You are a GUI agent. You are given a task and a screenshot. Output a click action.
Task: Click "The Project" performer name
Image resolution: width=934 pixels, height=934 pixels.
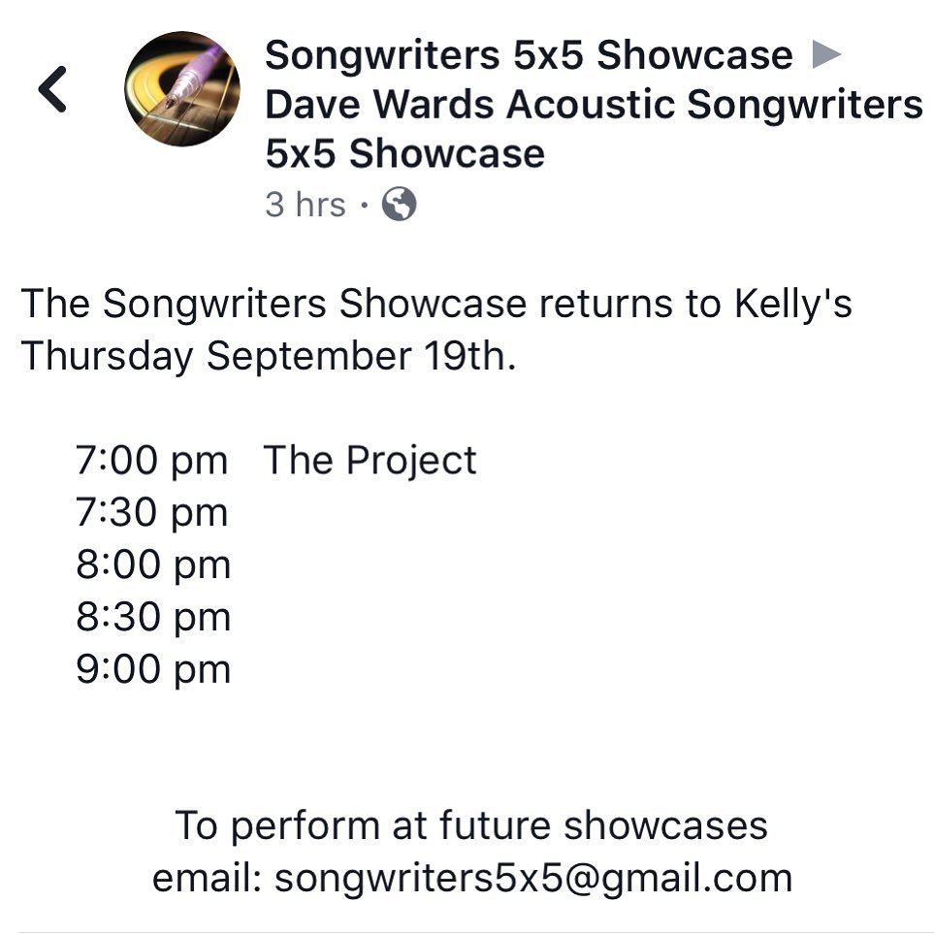point(370,461)
